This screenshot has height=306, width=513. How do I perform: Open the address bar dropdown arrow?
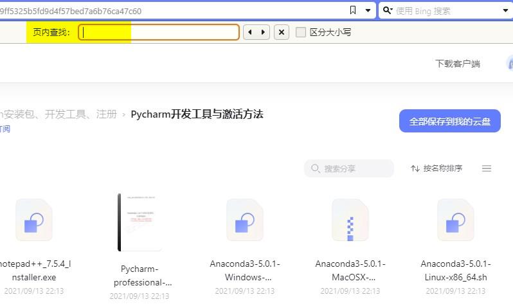368,10
